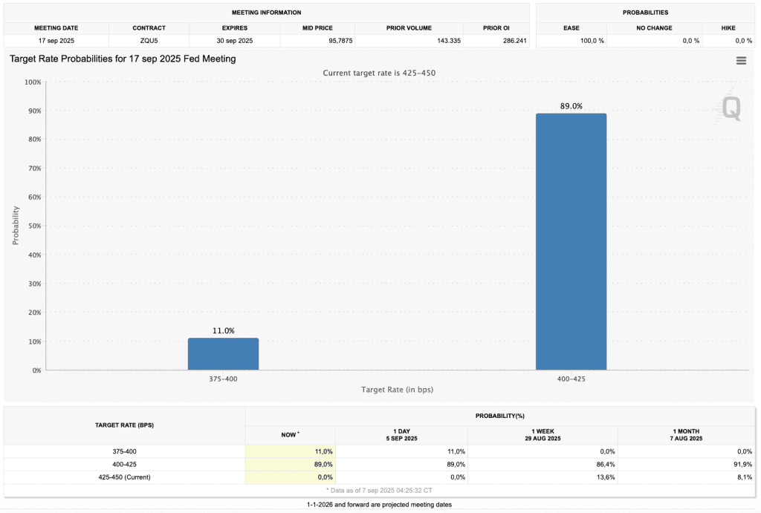
Task: Select the NOW probability column header
Action: pyautogui.click(x=291, y=435)
